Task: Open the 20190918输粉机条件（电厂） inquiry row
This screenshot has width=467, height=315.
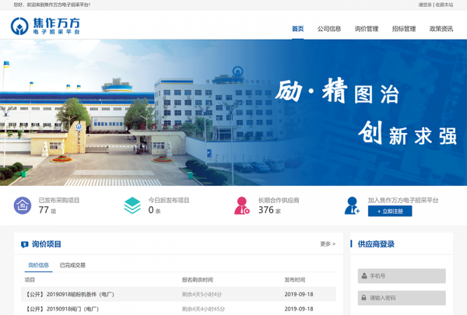Action: click(70, 295)
